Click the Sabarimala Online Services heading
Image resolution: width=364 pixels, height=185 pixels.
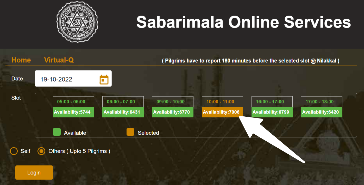tap(244, 22)
